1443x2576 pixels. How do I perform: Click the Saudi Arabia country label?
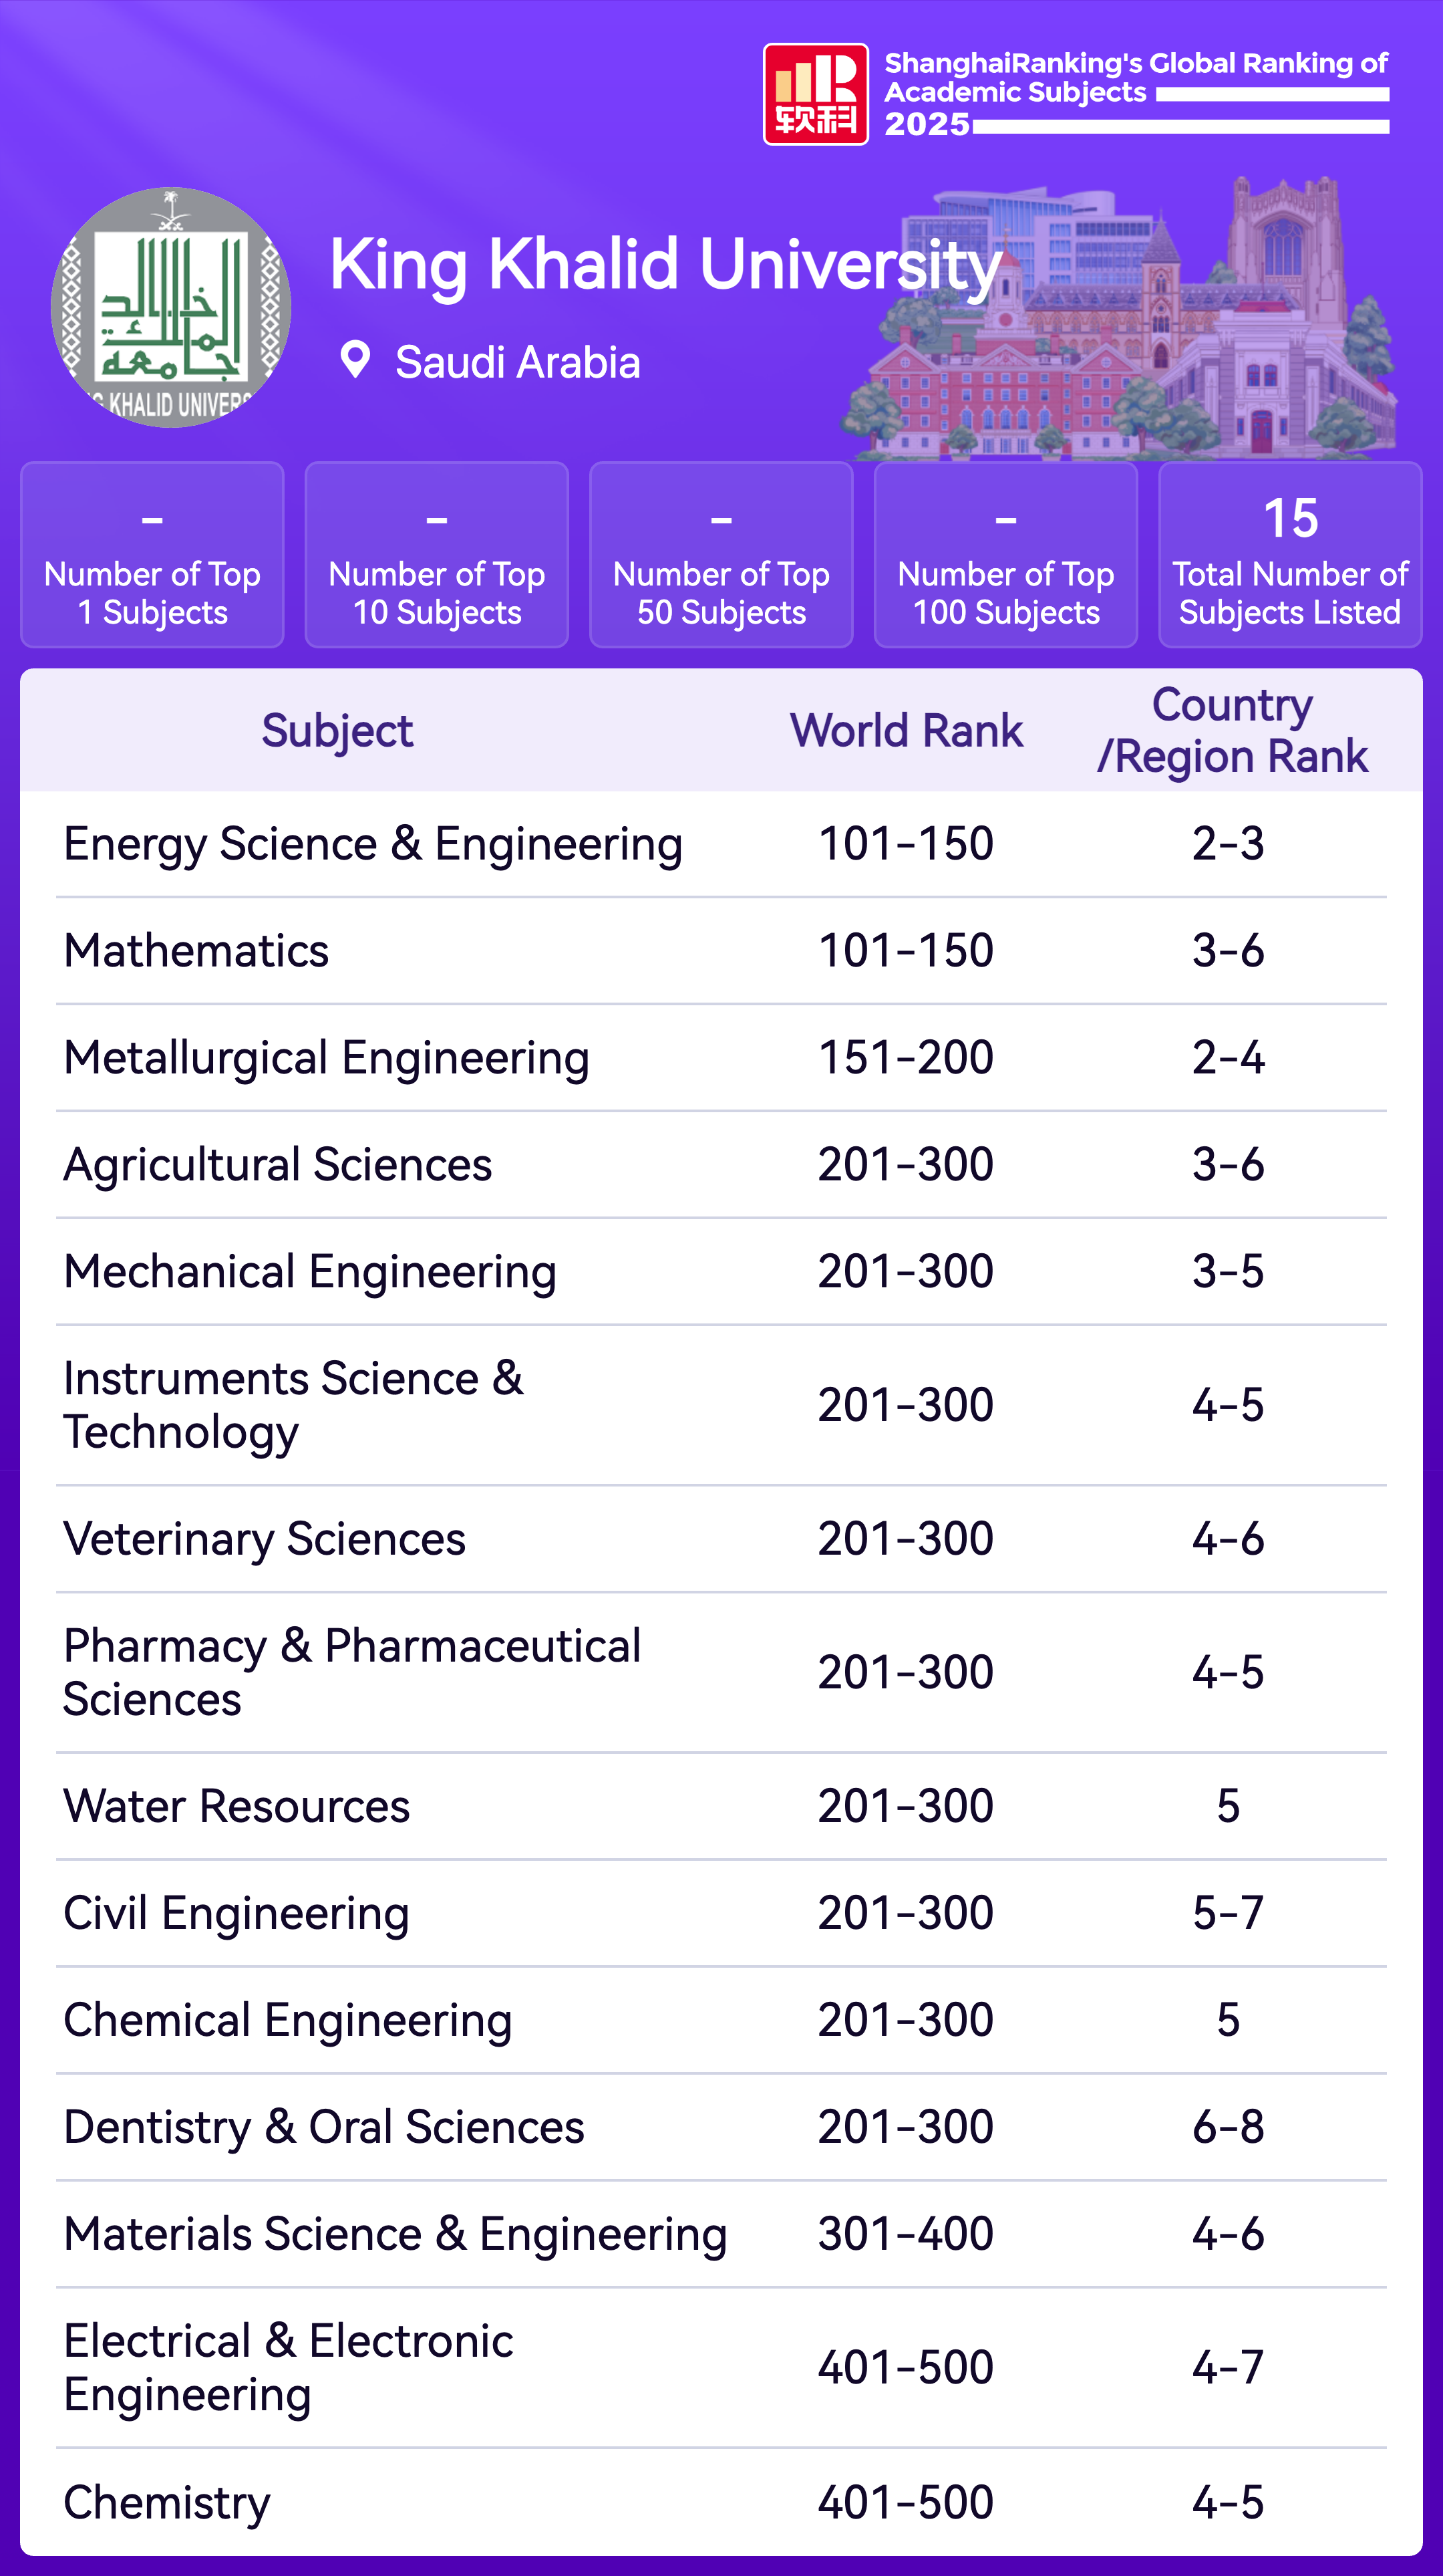(x=516, y=362)
